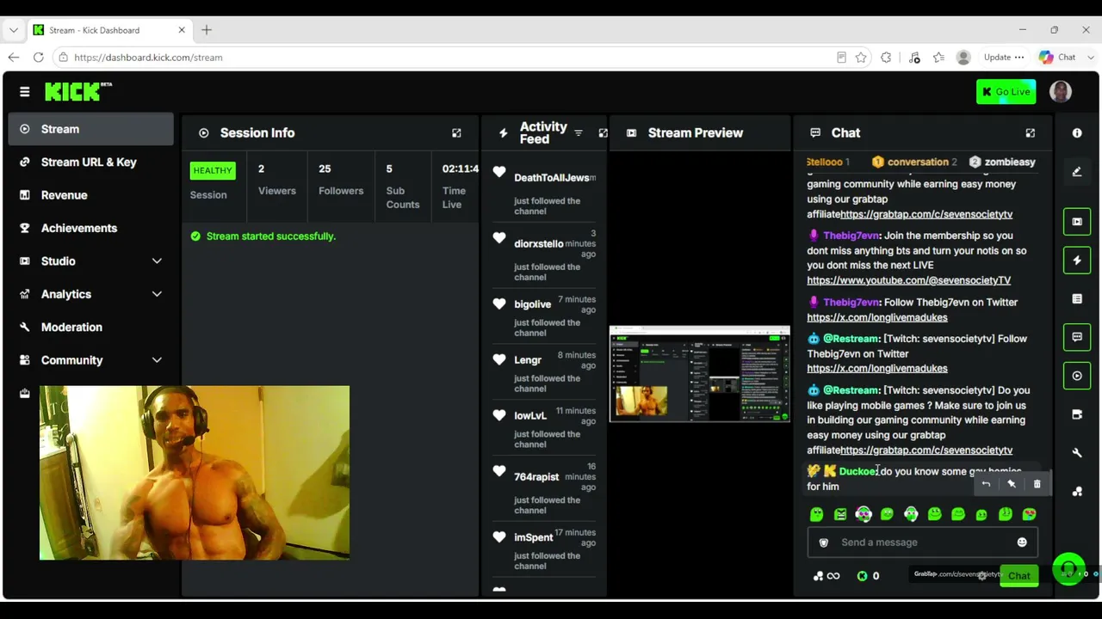Toggle the Session Info play-circle icon
Viewport: 1102px width, 619px height.
1077,376
